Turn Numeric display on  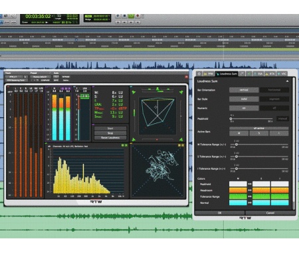[x=244, y=108]
